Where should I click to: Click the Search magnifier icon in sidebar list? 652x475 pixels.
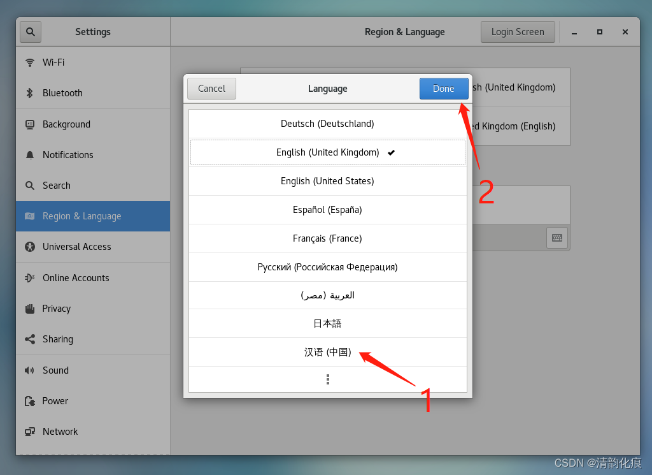29,186
